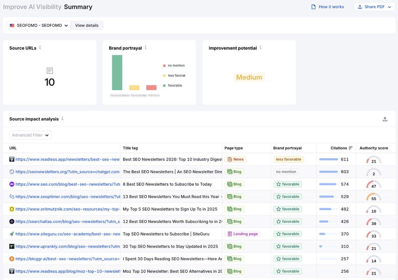Click title '8 Best SEO Newsletters to Subscribe to Today'
Screen dimensions: 398x280
coord(167,184)
